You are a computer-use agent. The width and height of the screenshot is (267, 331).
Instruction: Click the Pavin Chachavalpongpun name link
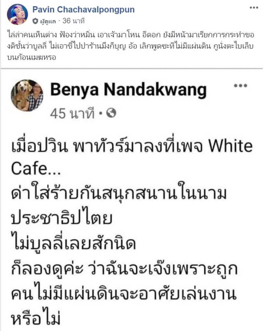(x=84, y=9)
